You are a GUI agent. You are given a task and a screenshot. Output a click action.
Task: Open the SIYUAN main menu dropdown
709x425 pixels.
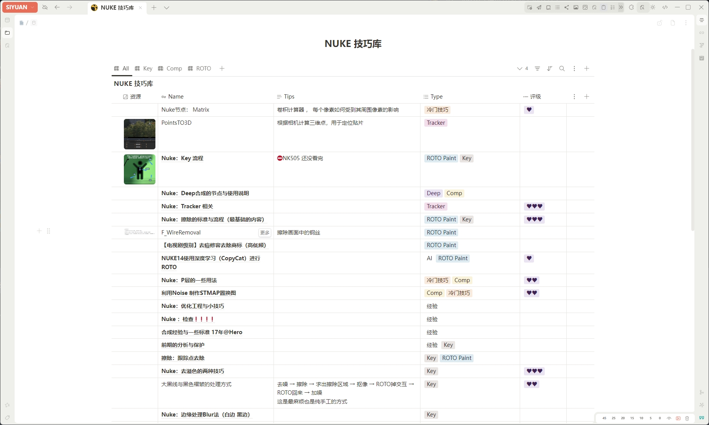click(20, 7)
